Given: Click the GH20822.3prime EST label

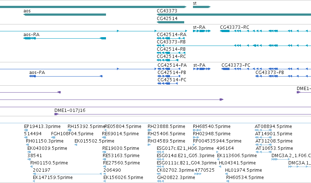Looking at the screenshot, I should pos(176,178).
